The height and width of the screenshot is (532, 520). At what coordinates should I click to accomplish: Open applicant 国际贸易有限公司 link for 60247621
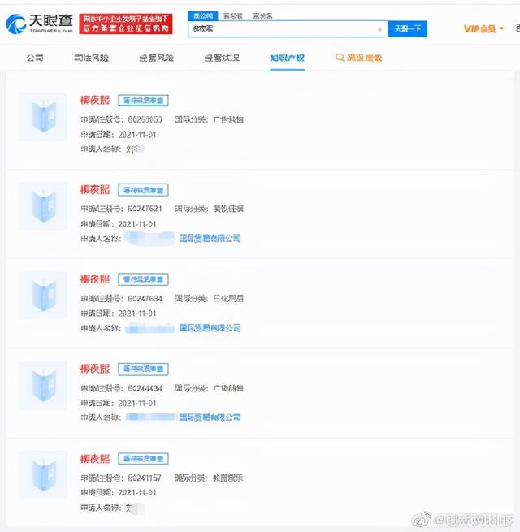(x=210, y=238)
